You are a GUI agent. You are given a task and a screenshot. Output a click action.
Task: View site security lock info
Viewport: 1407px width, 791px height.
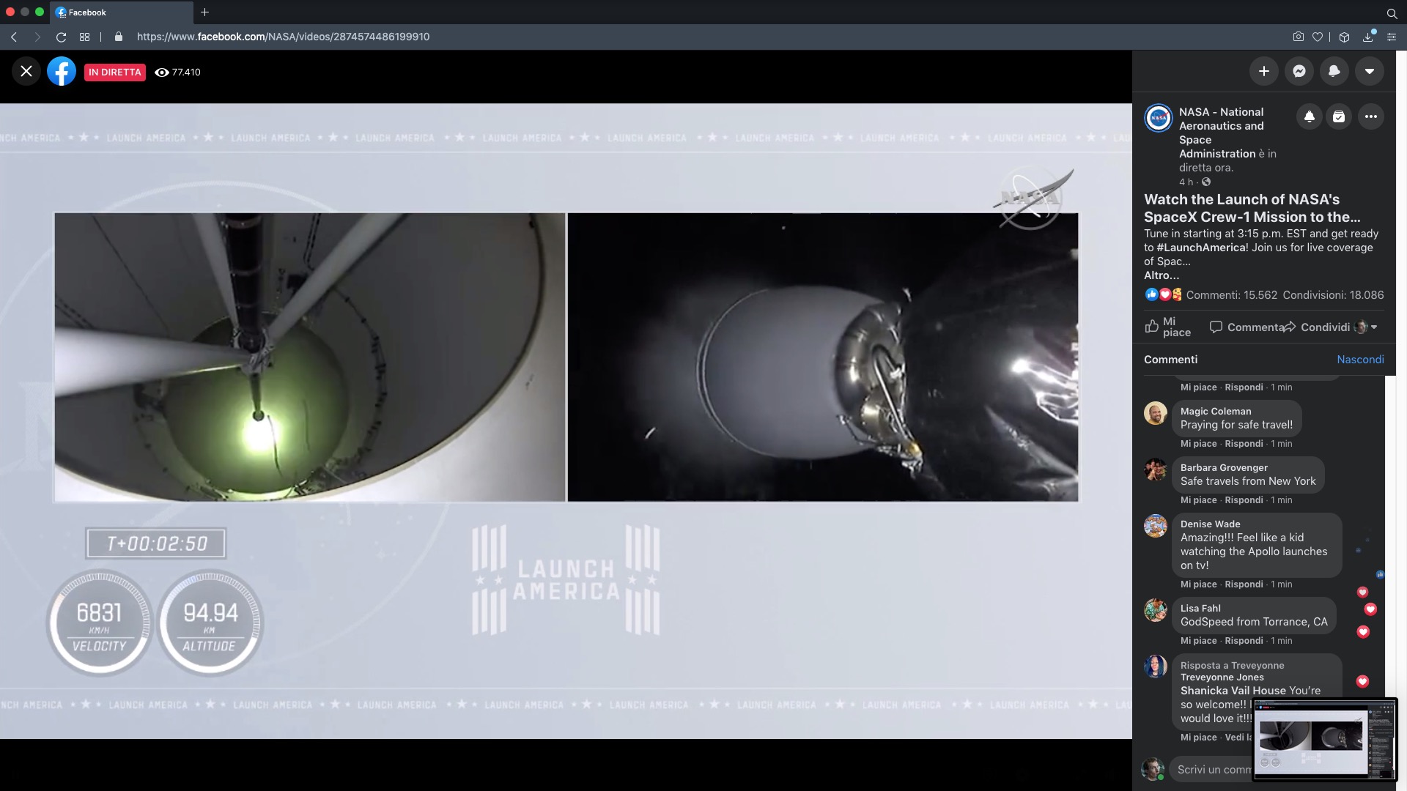pos(119,37)
